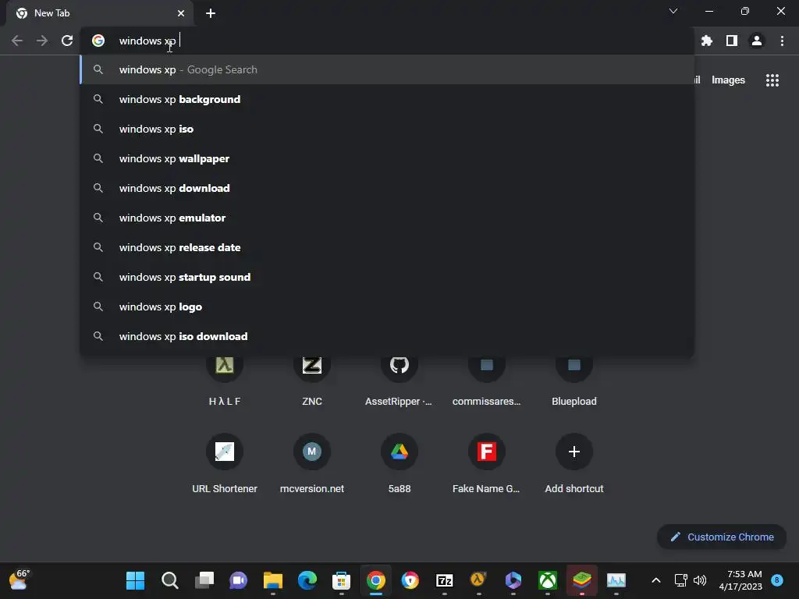Open the clock showing 7:53 AM
Image resolution: width=799 pixels, height=599 pixels.
(740, 580)
